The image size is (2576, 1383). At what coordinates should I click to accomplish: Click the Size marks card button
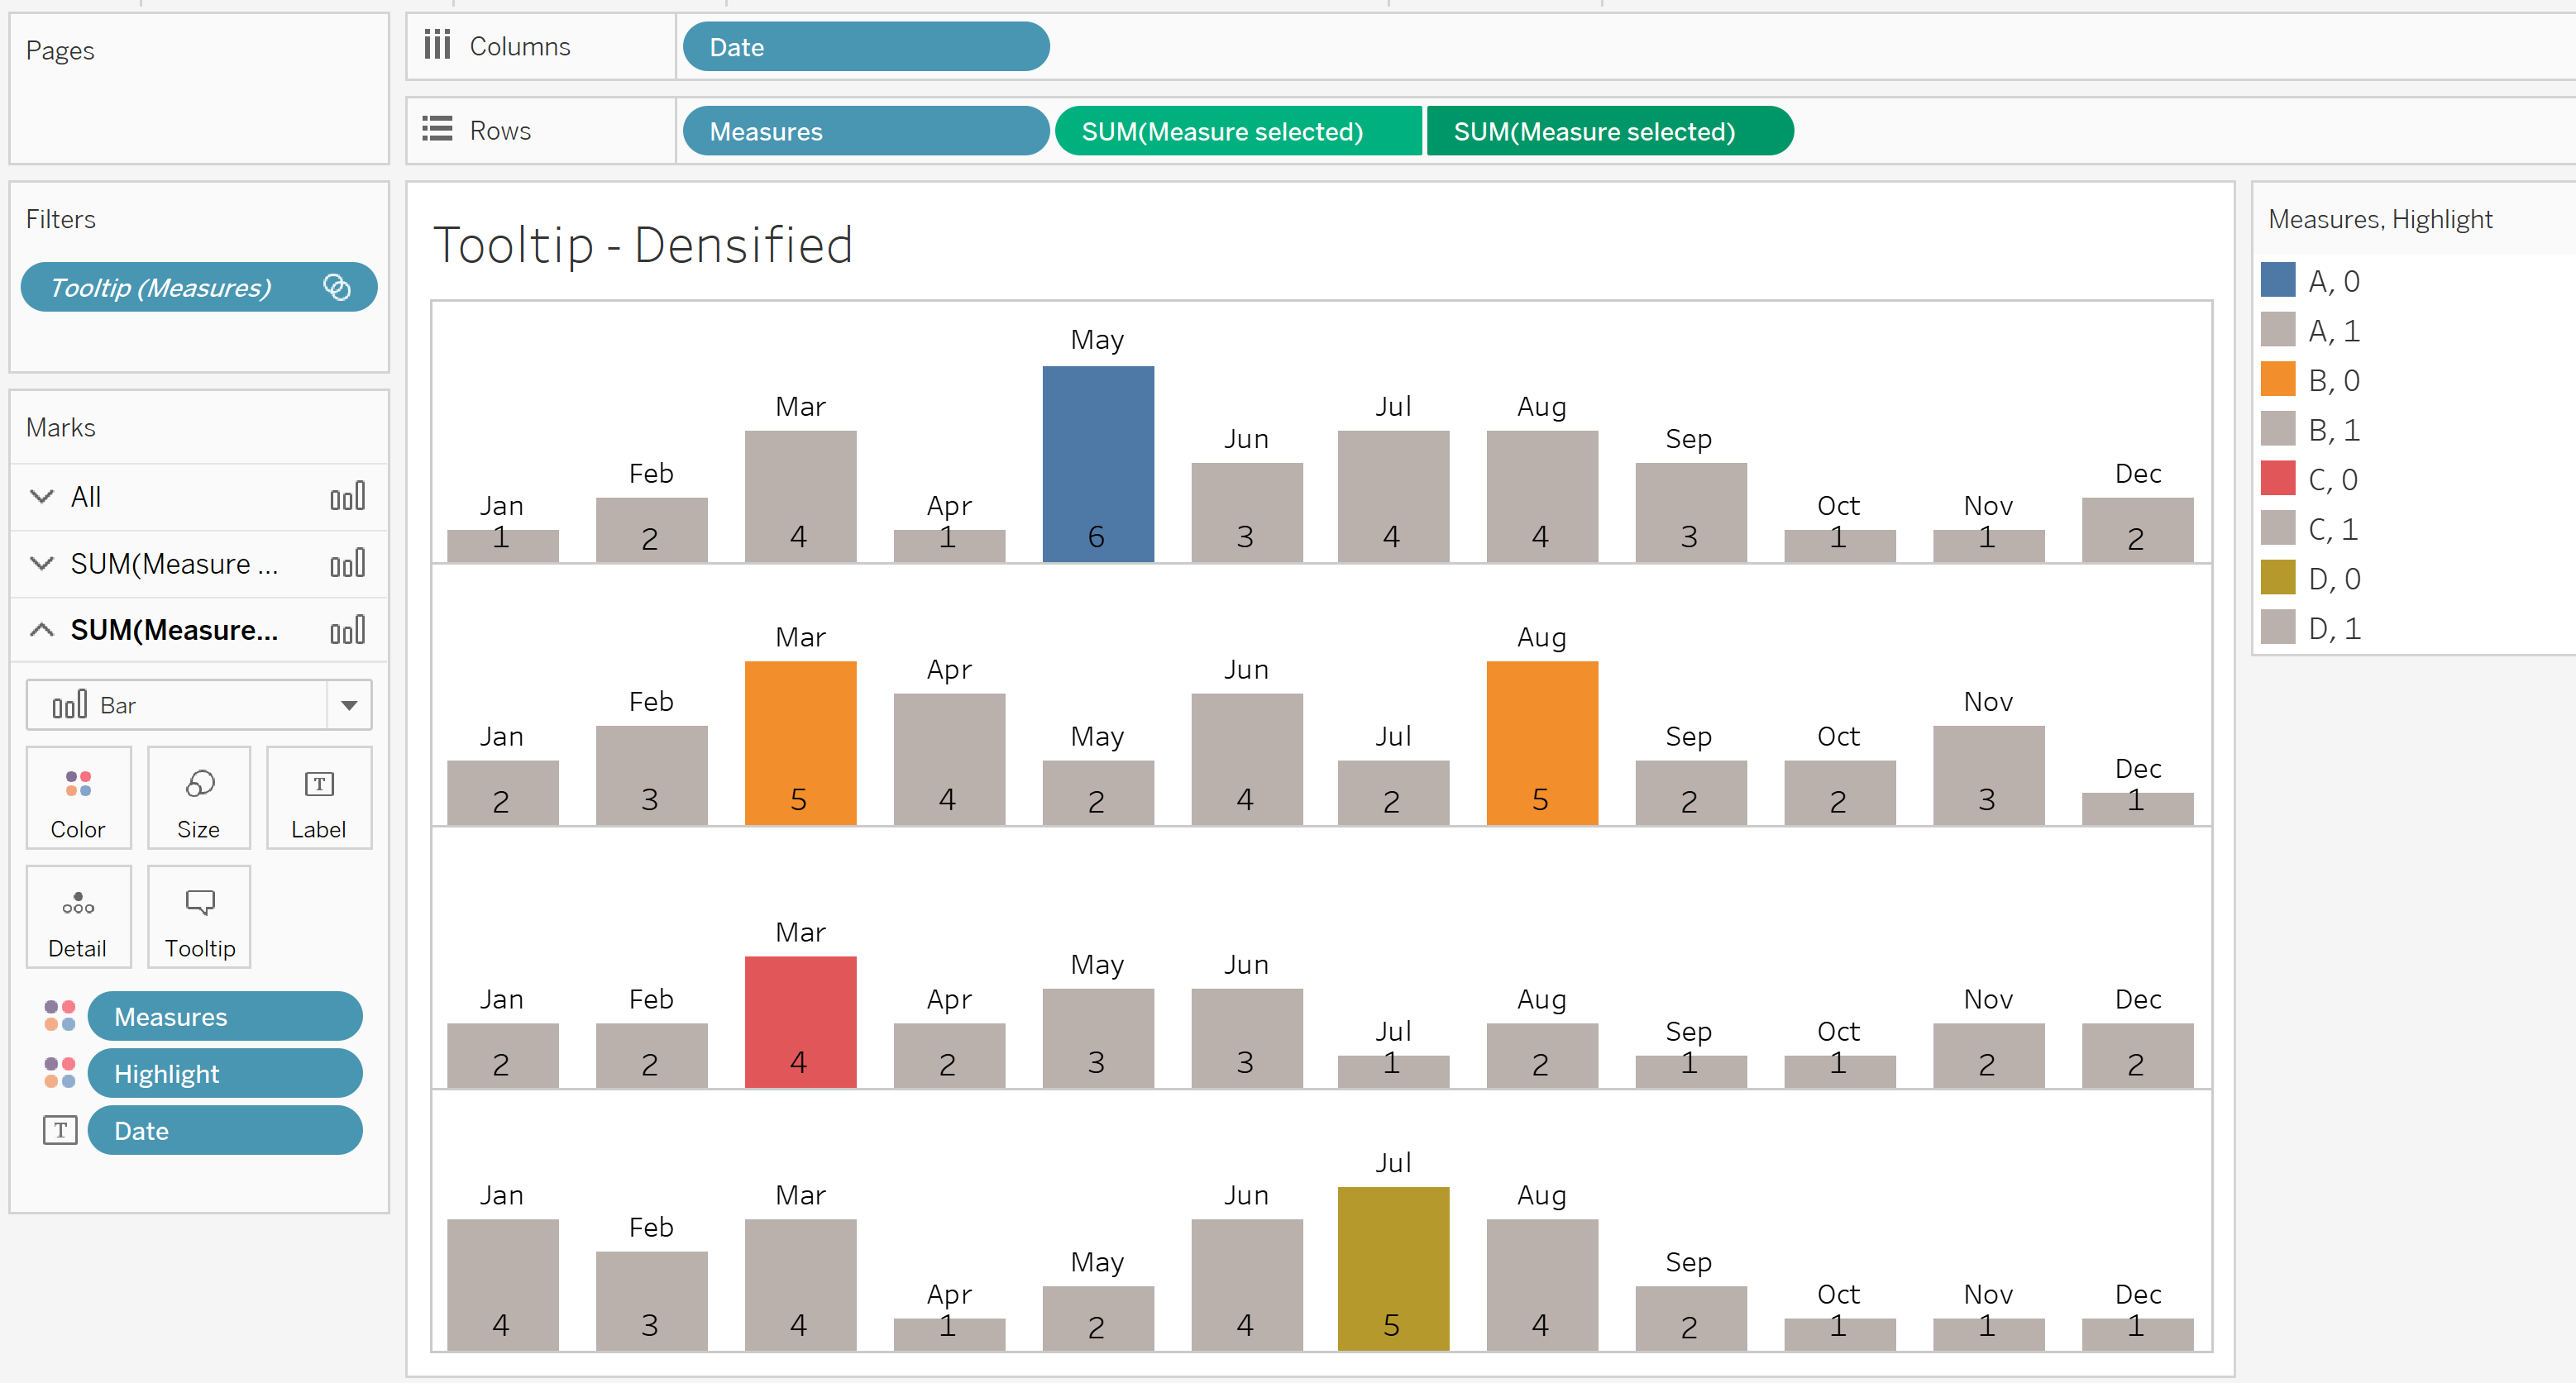coord(198,799)
